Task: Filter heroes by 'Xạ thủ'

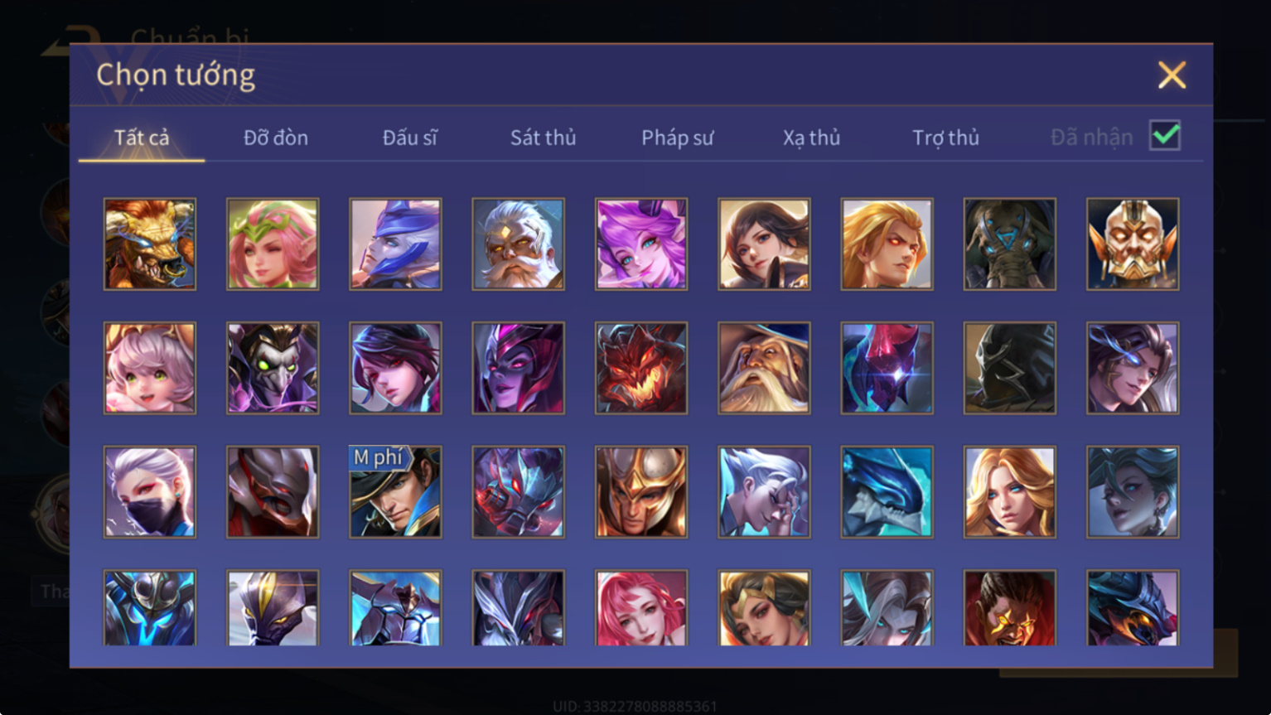Action: click(811, 138)
